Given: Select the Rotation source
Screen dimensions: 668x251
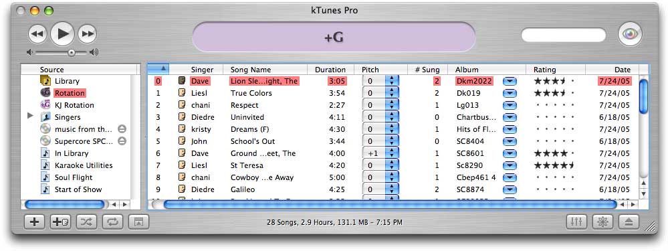Looking at the screenshot, I should pyautogui.click(x=70, y=93).
